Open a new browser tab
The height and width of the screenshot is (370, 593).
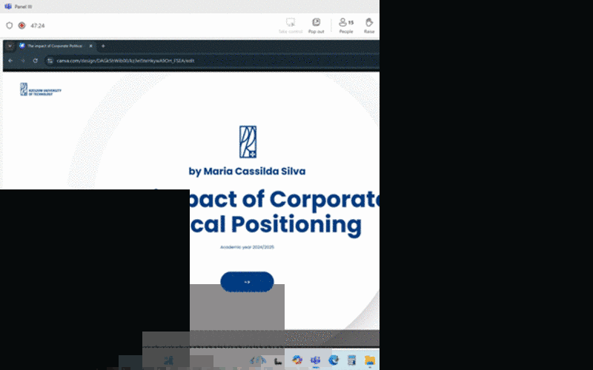click(x=103, y=46)
